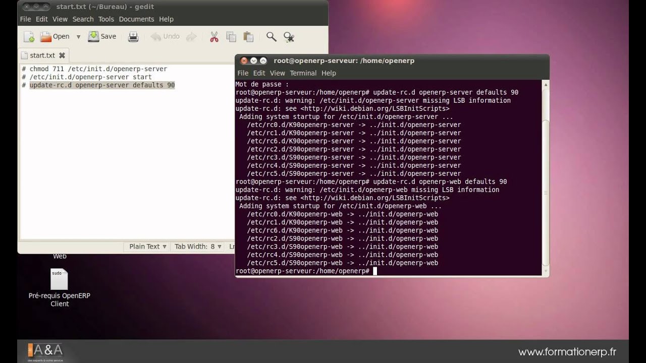Open Find with magnifier icon
Screen dimensions: 646x363
click(x=272, y=37)
